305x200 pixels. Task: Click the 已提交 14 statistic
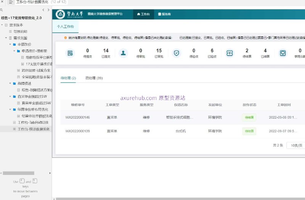coord(106,53)
